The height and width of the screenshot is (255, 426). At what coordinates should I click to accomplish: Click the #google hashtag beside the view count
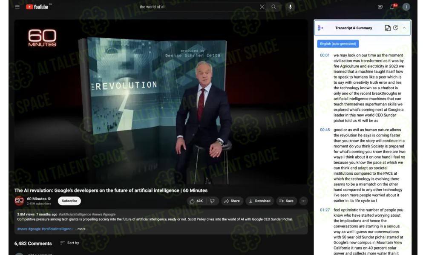(x=109, y=214)
